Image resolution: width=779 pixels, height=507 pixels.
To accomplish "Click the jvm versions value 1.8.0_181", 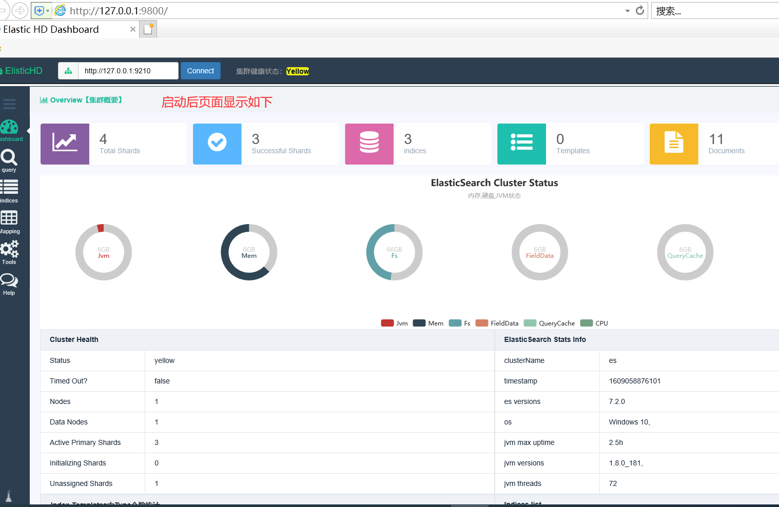I will (626, 463).
